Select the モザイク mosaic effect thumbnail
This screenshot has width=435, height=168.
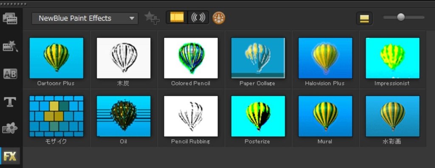tap(56, 116)
